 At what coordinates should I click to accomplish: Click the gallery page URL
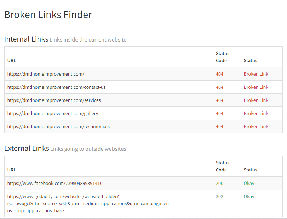coord(53,114)
